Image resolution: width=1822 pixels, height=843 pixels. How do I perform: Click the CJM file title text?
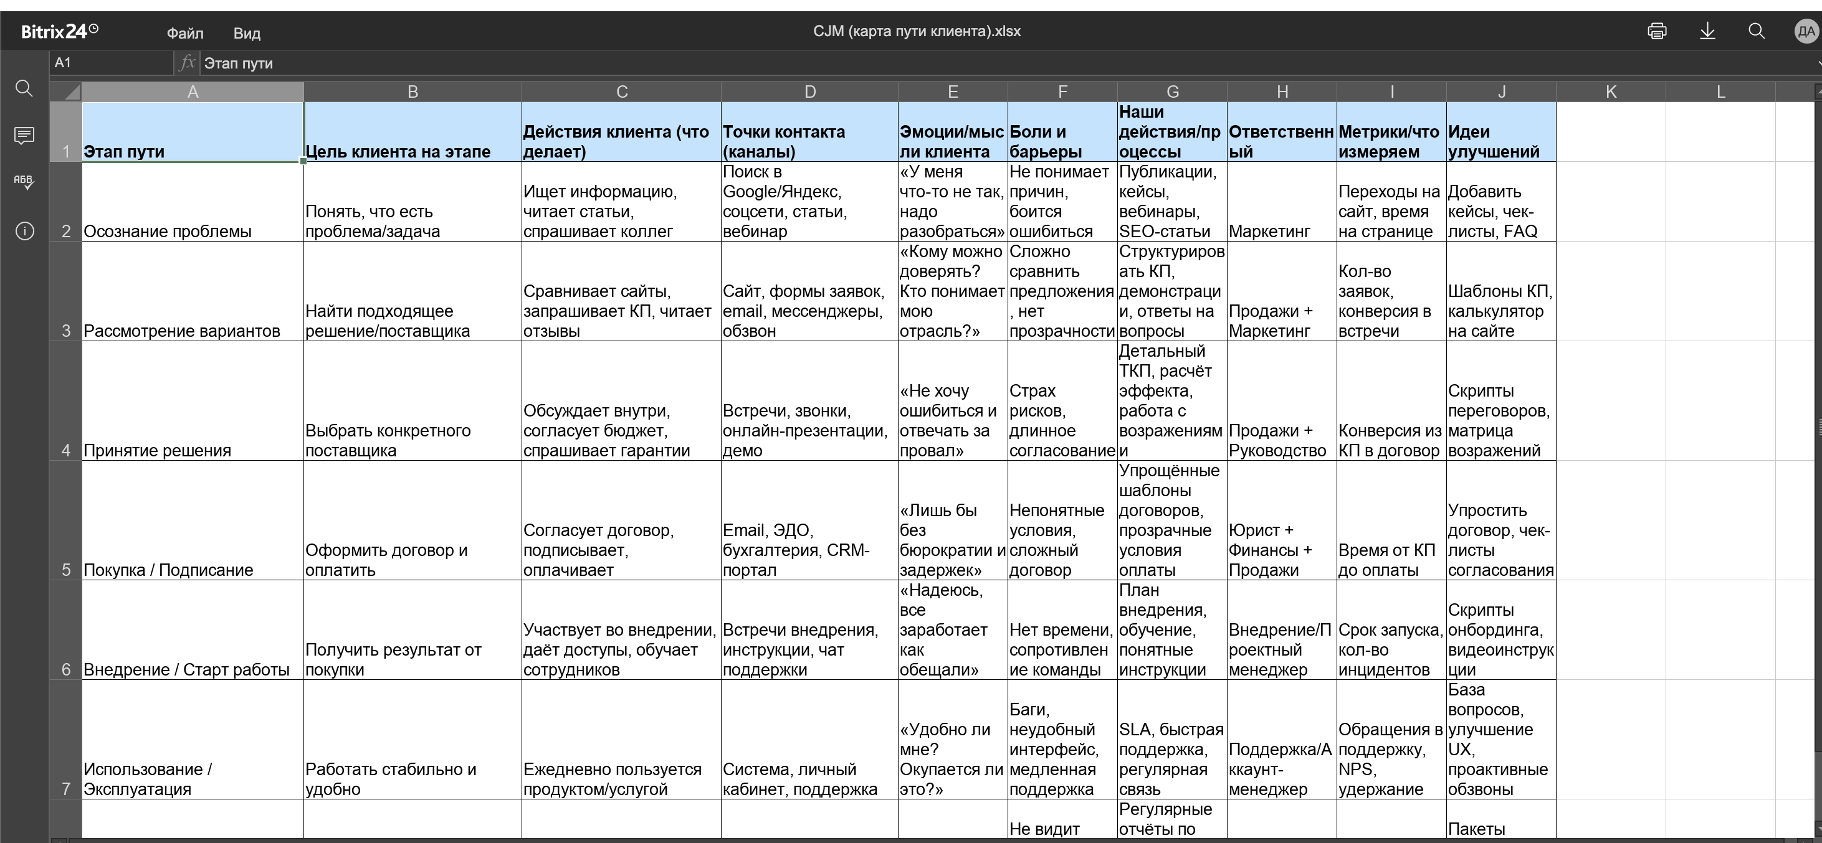click(x=917, y=31)
